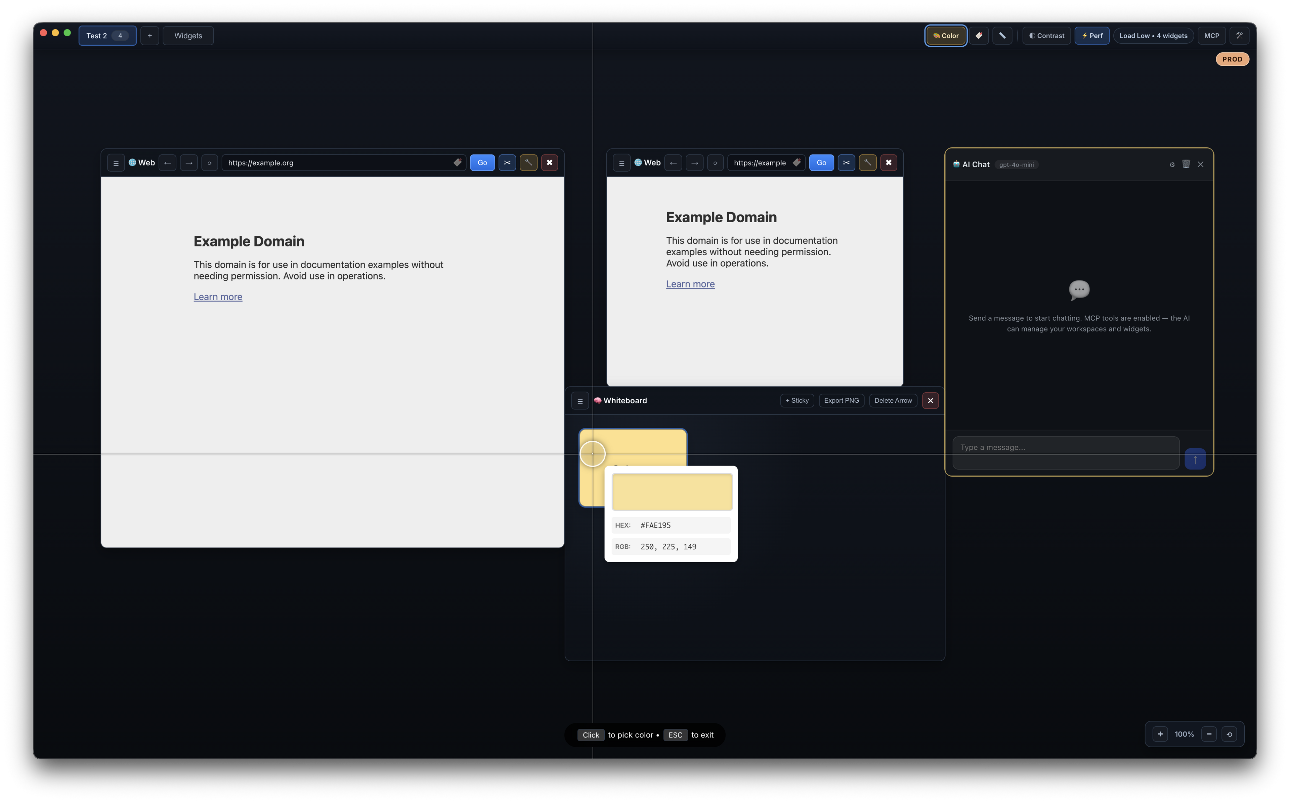Open the Whiteboard widget hamburger menu
Viewport: 1290px width, 803px height.
coord(580,401)
